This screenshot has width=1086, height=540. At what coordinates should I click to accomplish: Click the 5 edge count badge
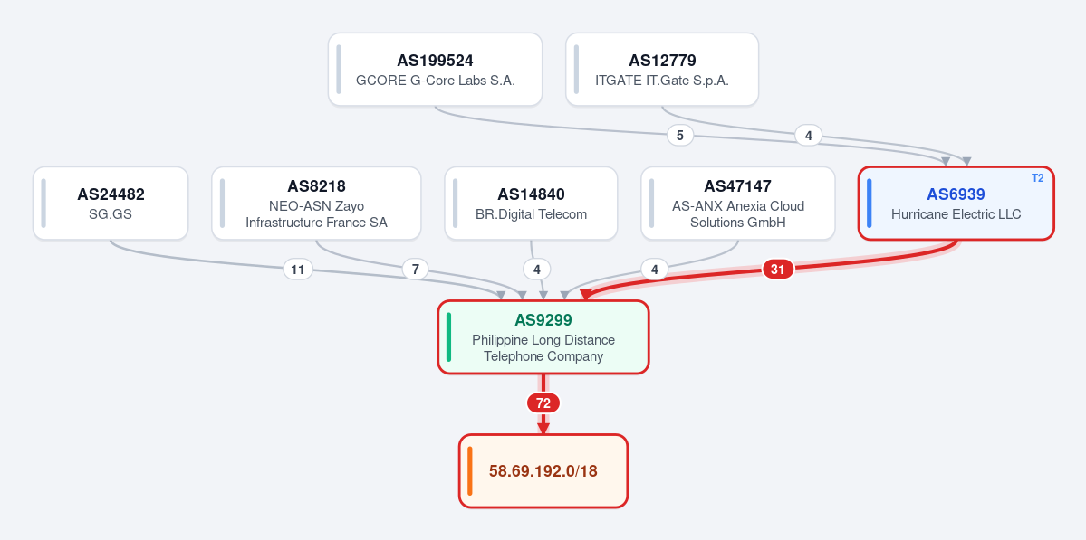680,136
